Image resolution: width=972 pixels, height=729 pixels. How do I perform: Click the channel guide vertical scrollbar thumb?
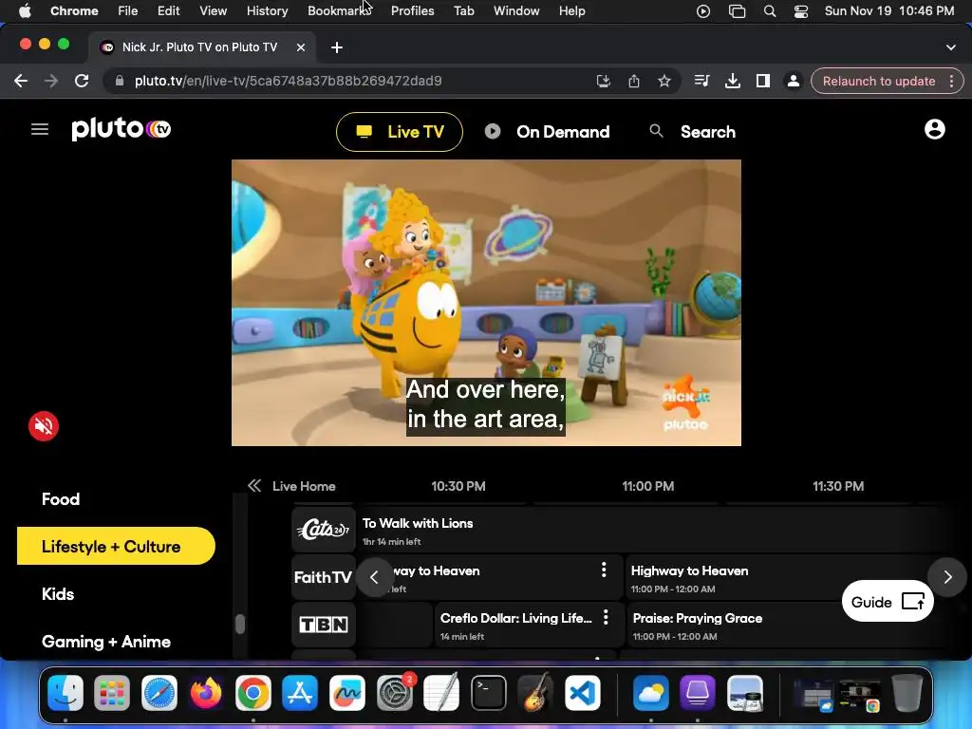240,624
